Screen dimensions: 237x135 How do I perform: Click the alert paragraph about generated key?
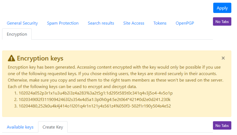pyautogui.click(x=116, y=77)
